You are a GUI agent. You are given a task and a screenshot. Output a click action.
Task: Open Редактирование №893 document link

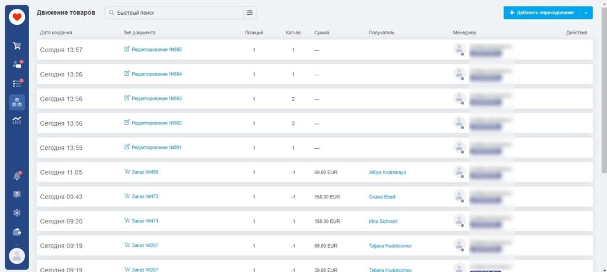point(156,98)
